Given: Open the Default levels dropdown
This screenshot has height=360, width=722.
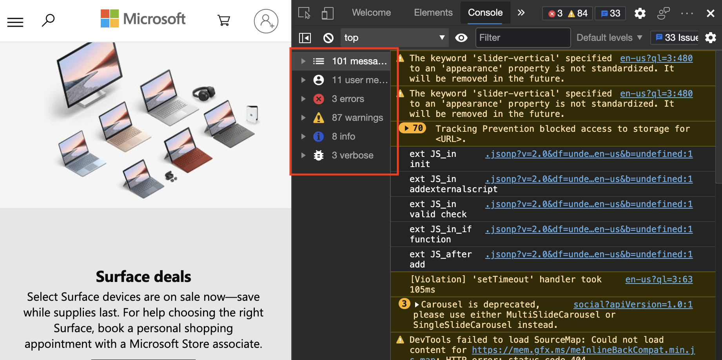Looking at the screenshot, I should click(609, 38).
